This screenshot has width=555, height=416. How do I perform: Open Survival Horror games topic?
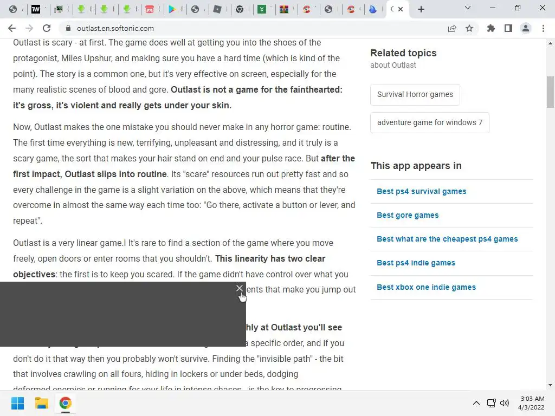tap(415, 94)
